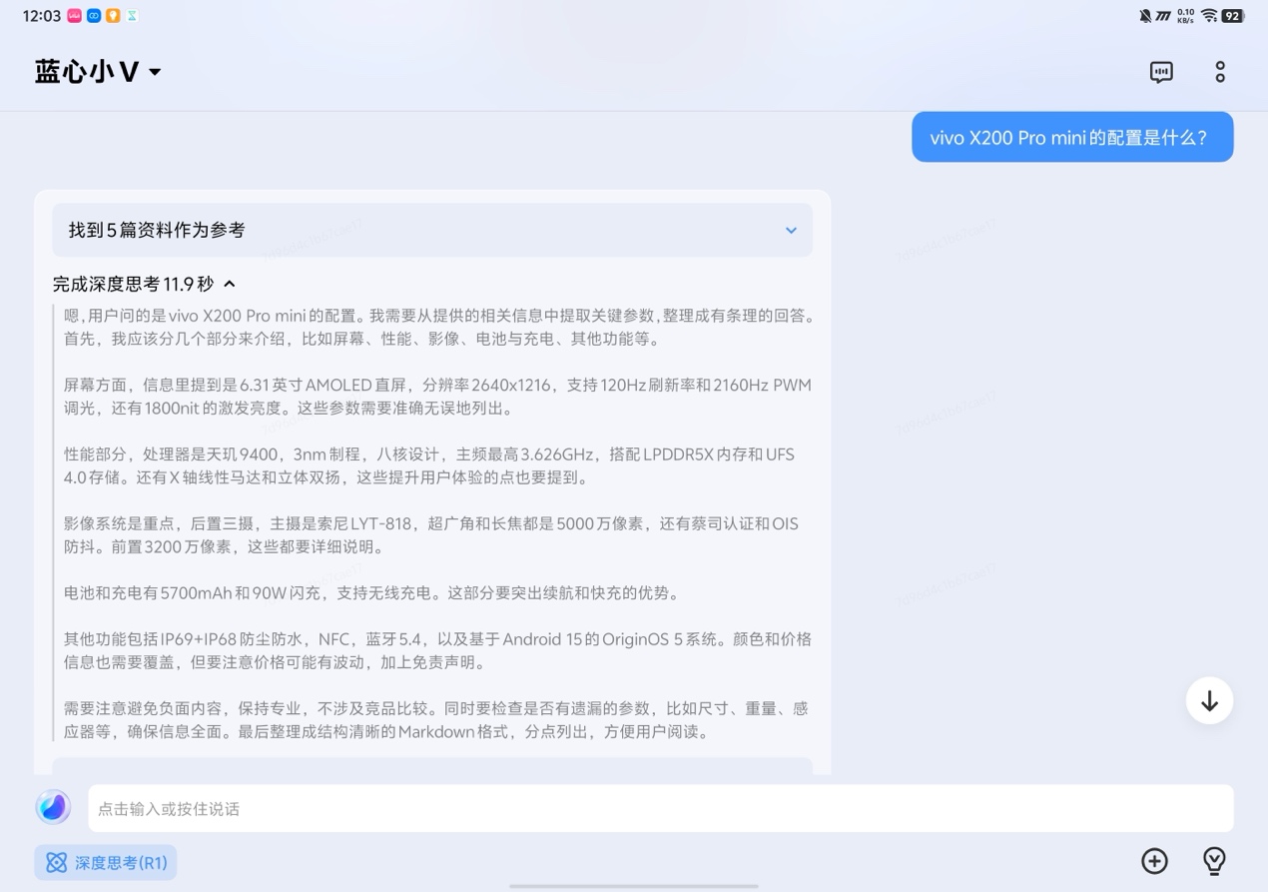Viewport: 1268px width, 892px height.
Task: Tap the plus add attachment icon
Action: 1154,861
